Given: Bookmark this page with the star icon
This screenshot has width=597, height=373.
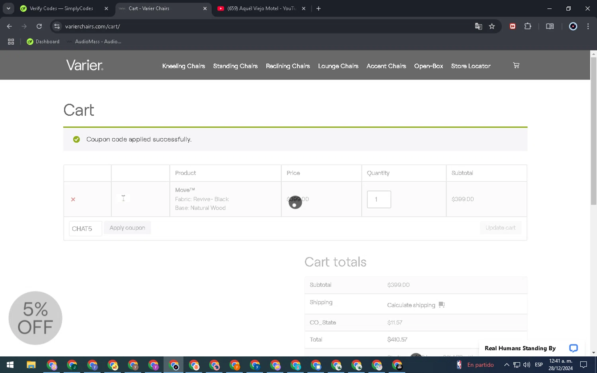Looking at the screenshot, I should (492, 26).
